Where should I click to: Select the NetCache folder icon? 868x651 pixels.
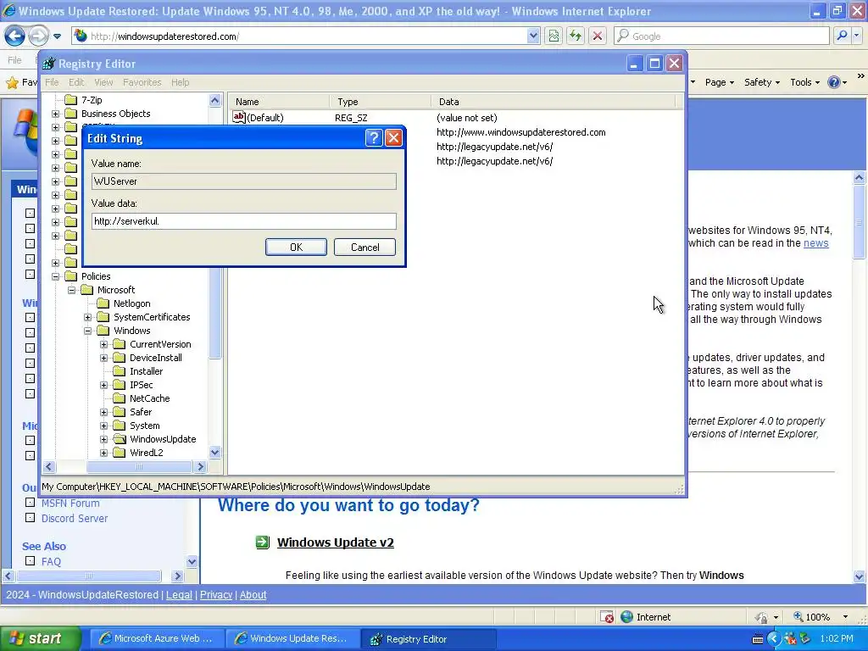(x=119, y=398)
